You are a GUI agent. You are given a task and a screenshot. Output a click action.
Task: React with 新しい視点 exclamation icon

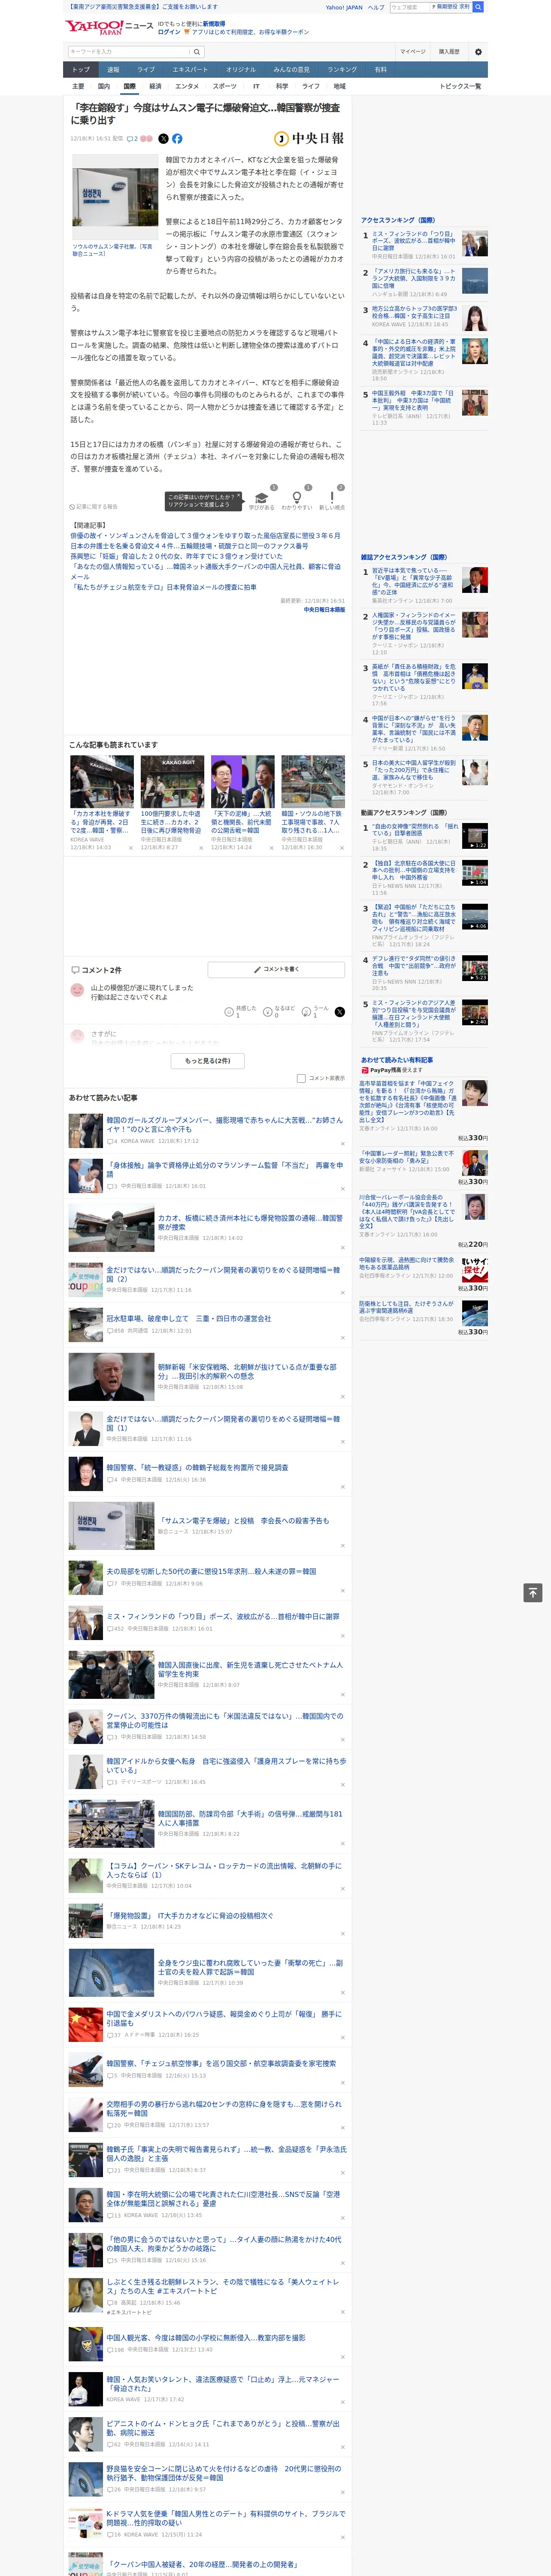pos(332,498)
